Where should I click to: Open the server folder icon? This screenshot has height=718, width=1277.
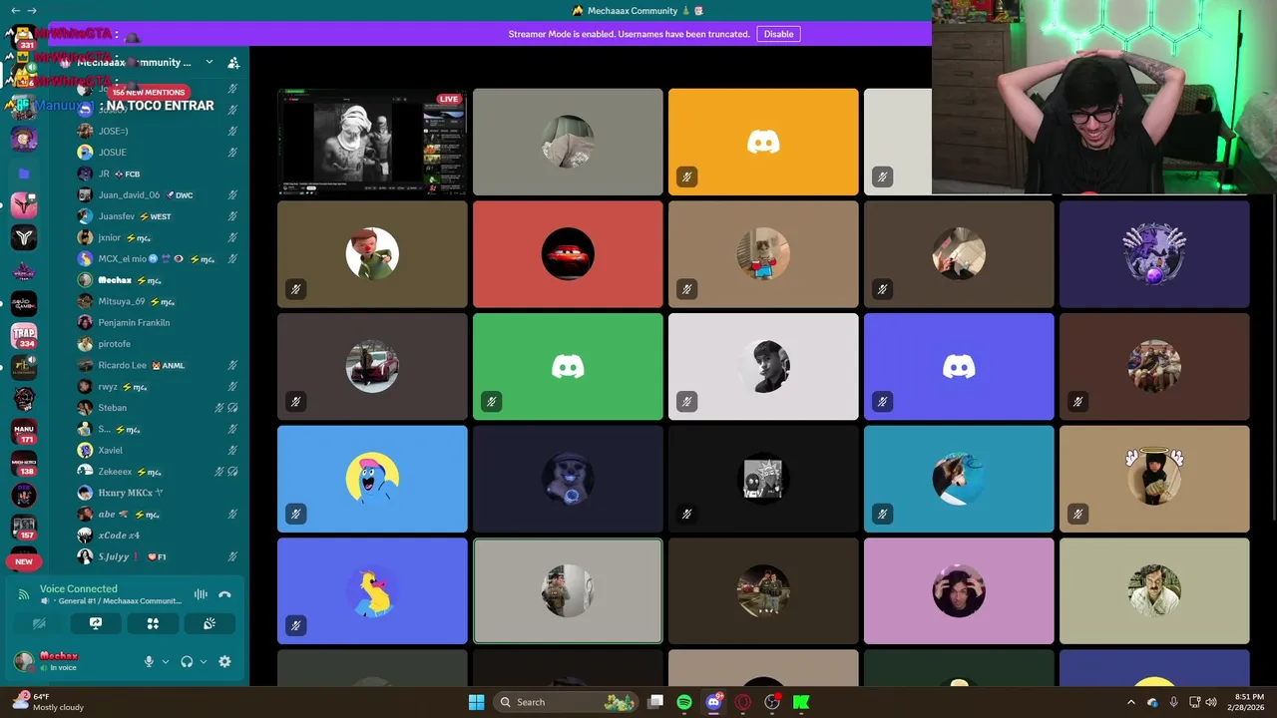(x=24, y=174)
